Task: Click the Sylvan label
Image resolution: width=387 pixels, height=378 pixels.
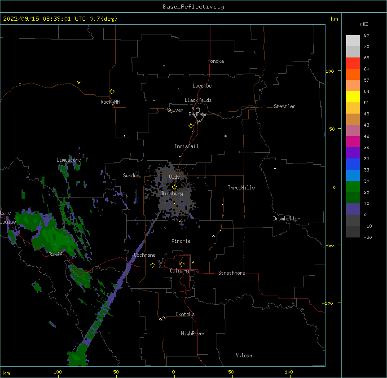Action: 175,110
